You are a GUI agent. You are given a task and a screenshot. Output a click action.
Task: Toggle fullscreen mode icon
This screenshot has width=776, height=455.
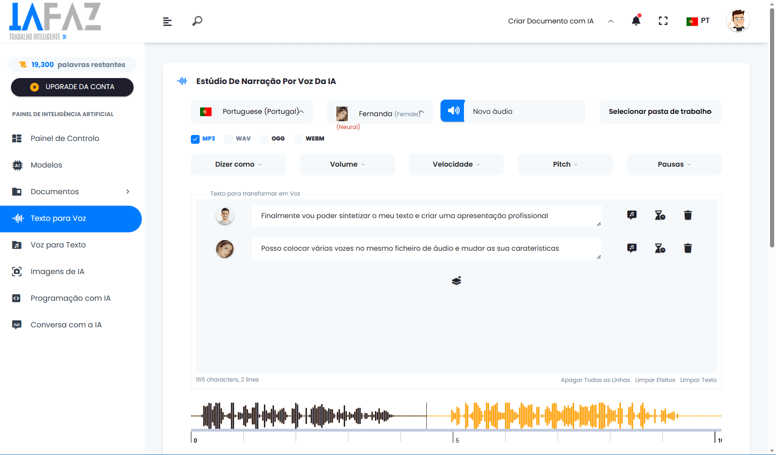click(x=663, y=21)
